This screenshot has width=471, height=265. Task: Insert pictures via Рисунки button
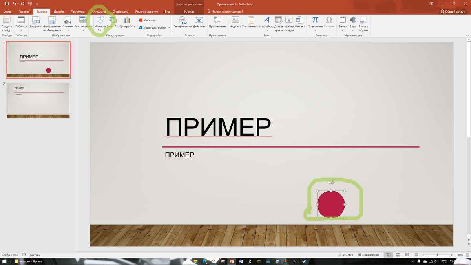click(36, 23)
